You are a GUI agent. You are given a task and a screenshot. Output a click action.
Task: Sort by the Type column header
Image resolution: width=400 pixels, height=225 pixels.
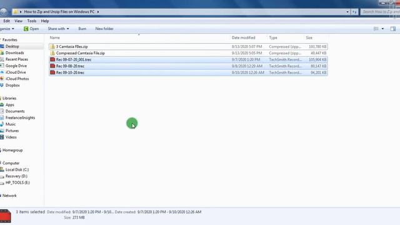[273, 37]
